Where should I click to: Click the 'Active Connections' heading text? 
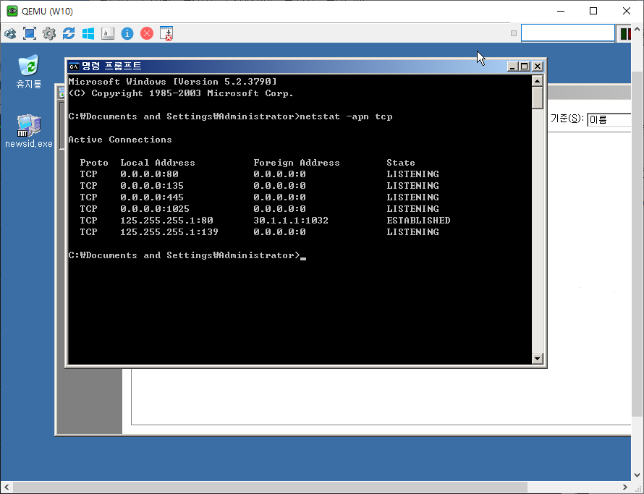coord(120,140)
